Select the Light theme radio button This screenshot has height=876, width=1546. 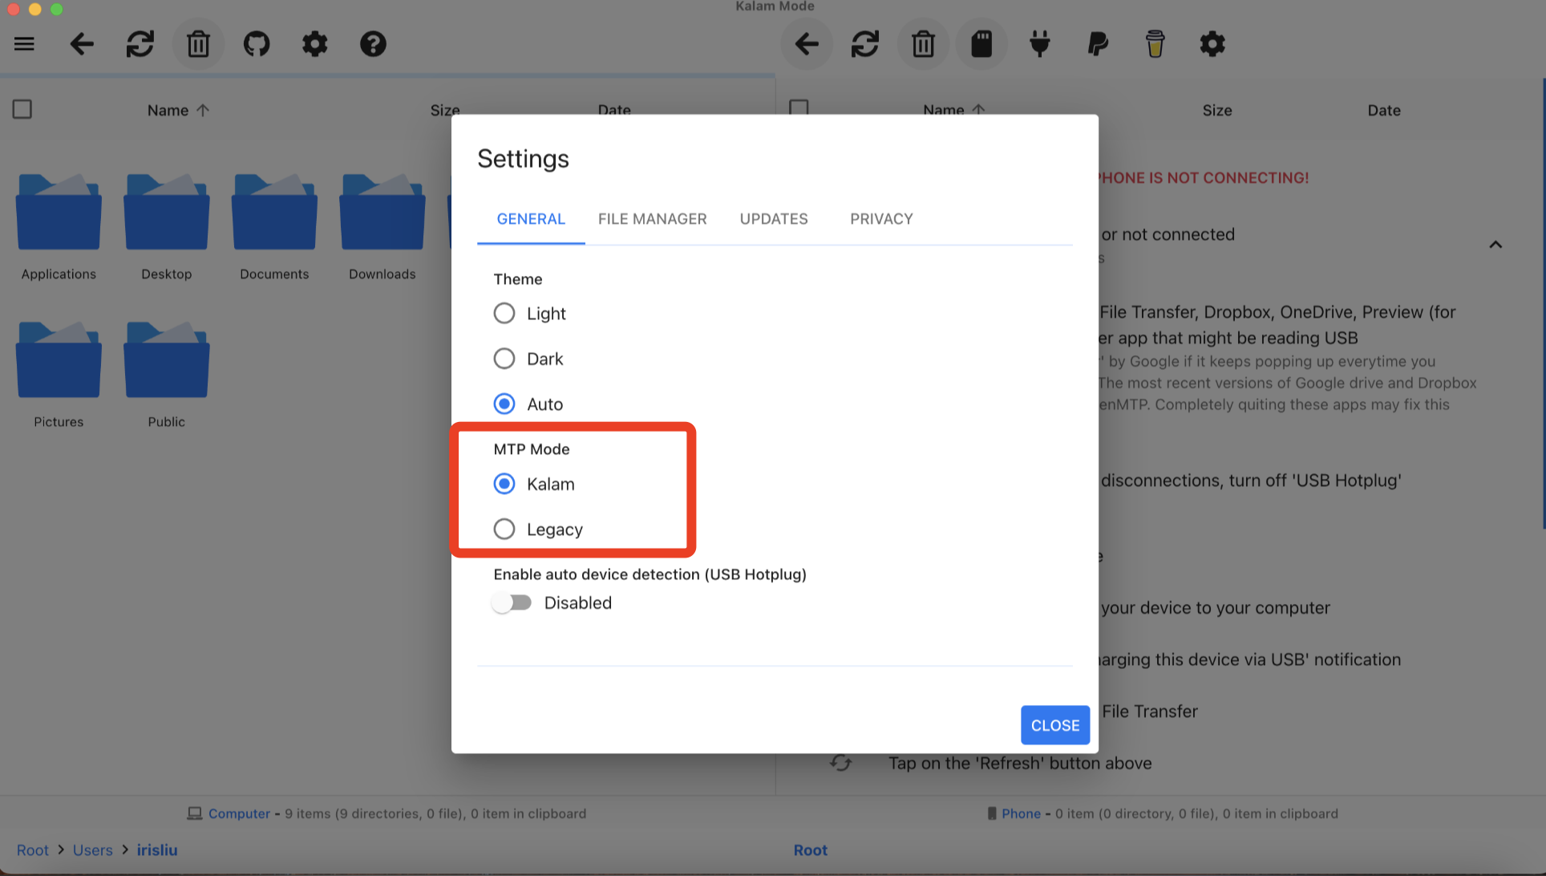pos(504,314)
